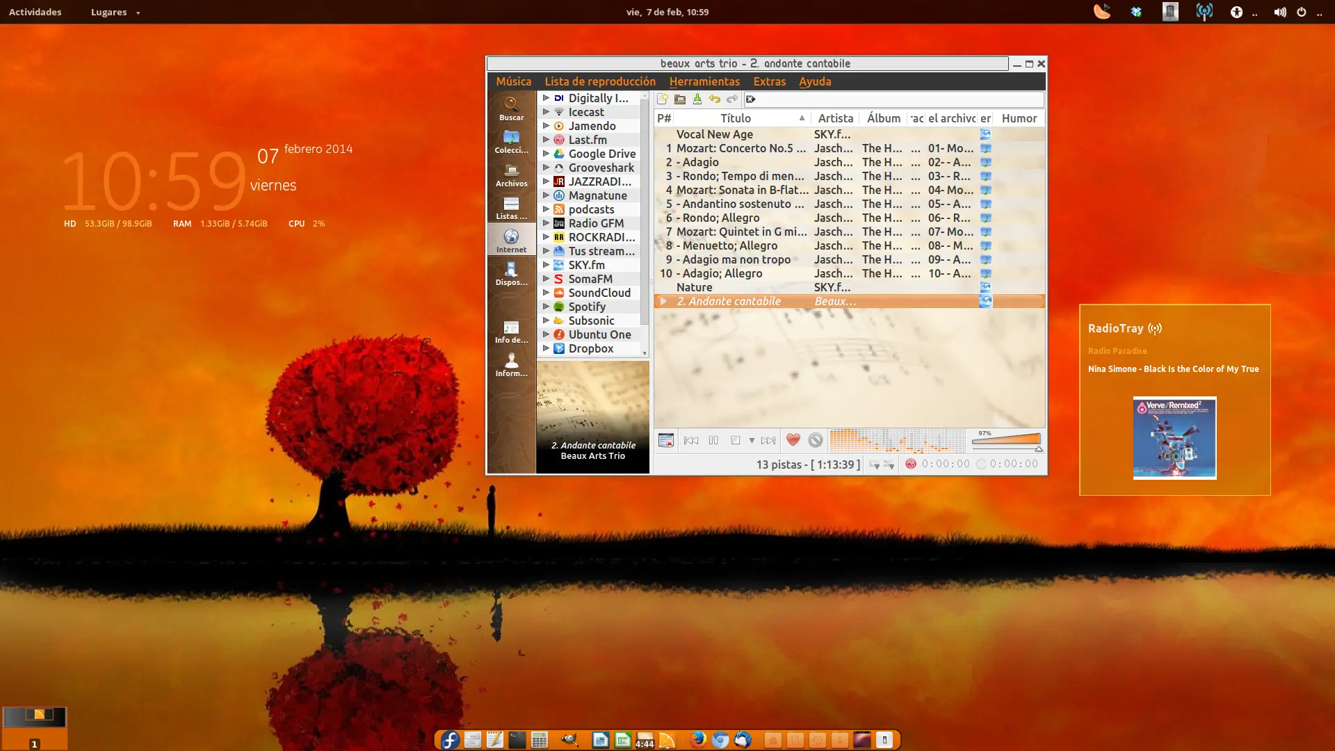Screen dimensions: 1335x751
Task: Click the save playlist icon
Action: coord(697,99)
